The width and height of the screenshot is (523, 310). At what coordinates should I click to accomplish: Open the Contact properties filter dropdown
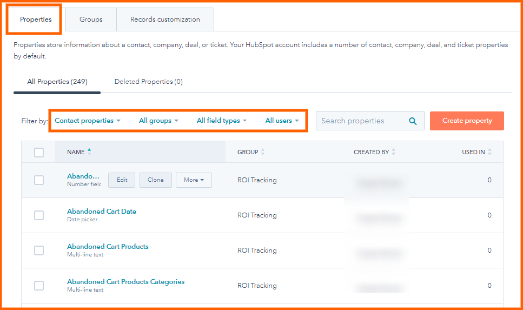(x=88, y=121)
